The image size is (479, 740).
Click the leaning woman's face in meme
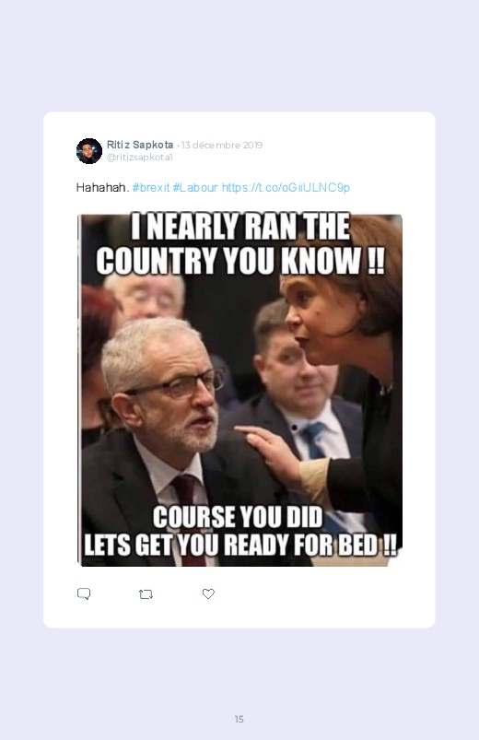[x=310, y=319]
